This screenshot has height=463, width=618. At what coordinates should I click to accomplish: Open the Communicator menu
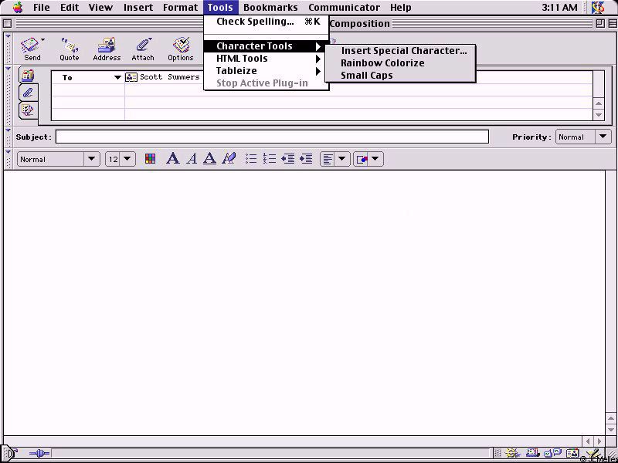(344, 8)
